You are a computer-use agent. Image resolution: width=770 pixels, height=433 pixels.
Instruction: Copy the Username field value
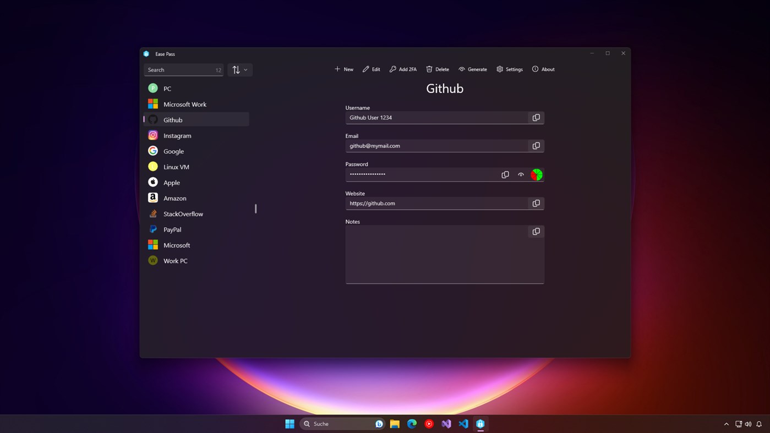coord(536,118)
